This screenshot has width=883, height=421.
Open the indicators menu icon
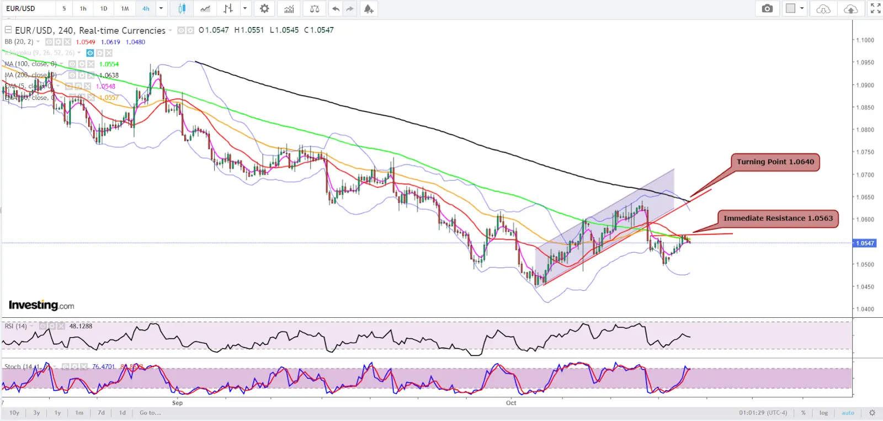pos(289,9)
